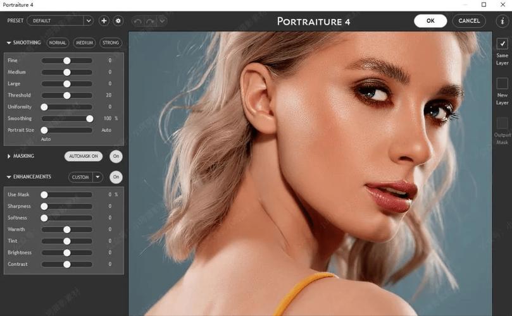Open the history dropdown beside redo
The height and width of the screenshot is (316, 512).
click(x=162, y=21)
